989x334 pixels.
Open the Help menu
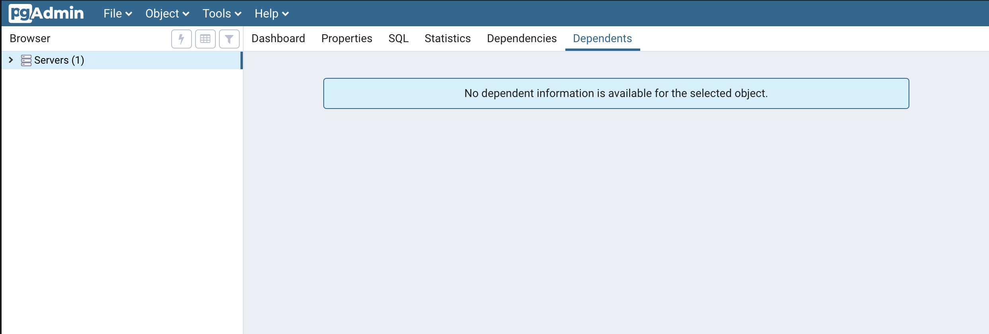tap(272, 14)
